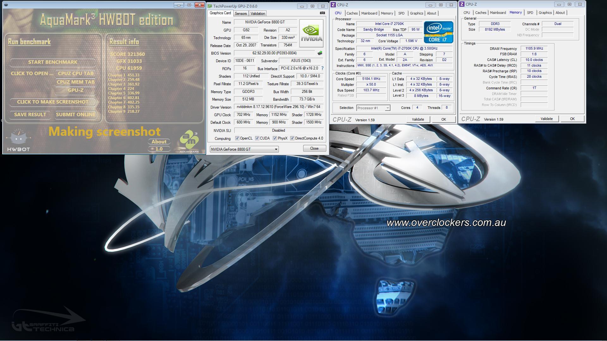607x341 pixels.
Task: Click Command Rate 1T value
Action: click(x=534, y=88)
